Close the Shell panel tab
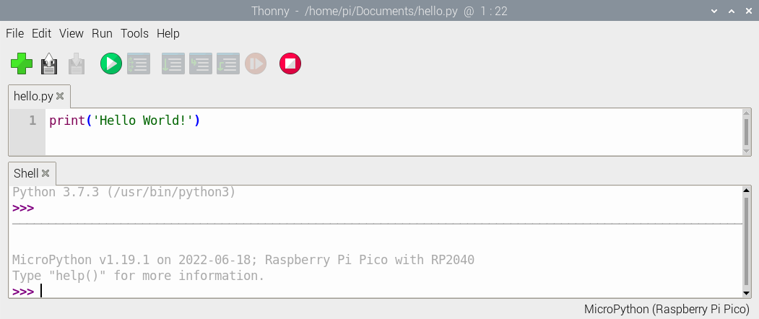 click(45, 173)
